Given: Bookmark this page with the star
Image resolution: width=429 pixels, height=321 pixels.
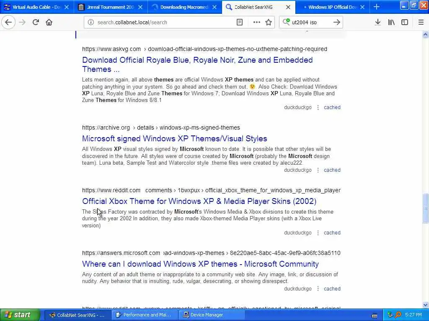Looking at the screenshot, I should 269,22.
